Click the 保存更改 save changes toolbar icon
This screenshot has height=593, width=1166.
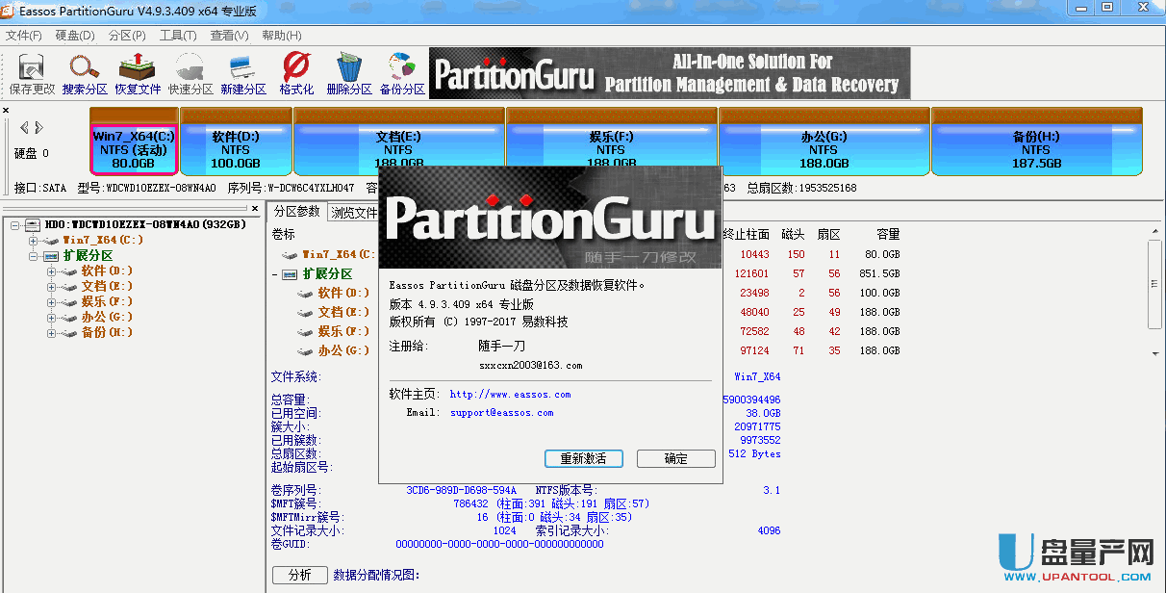[32, 72]
